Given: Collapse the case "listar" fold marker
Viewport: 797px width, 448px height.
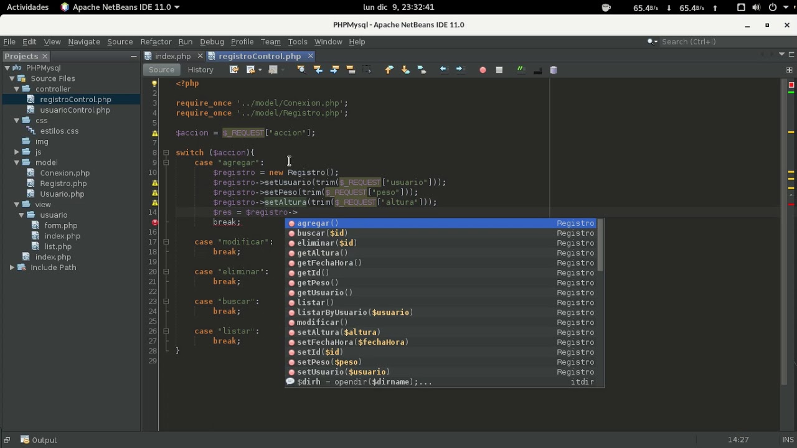Looking at the screenshot, I should [x=166, y=332].
